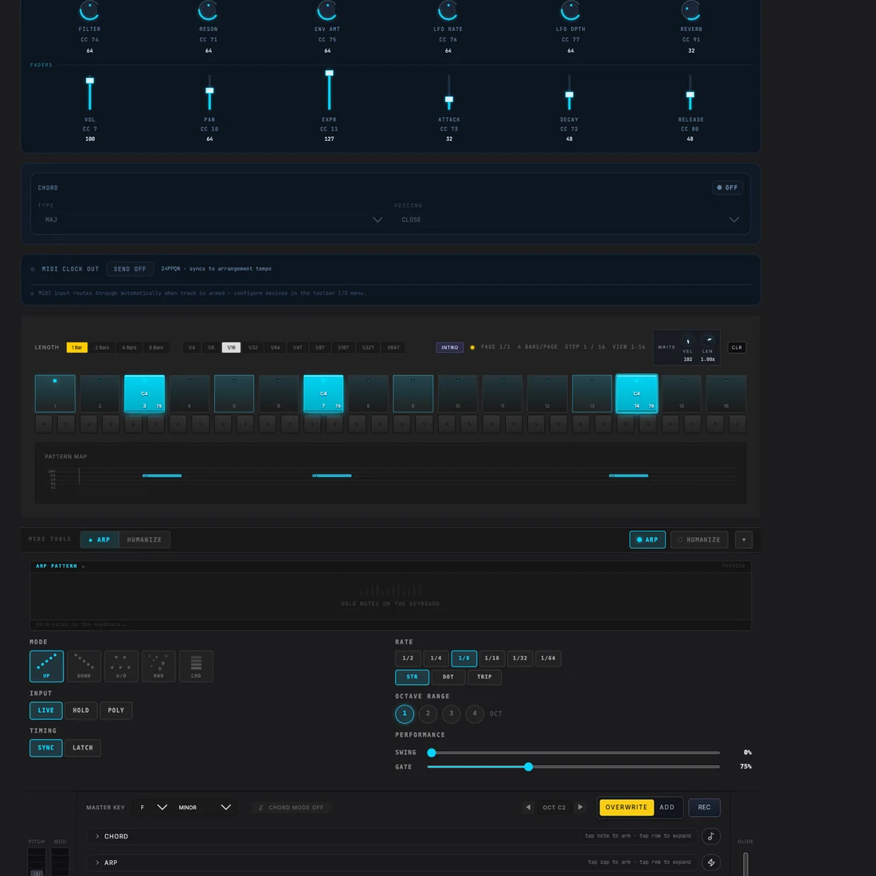This screenshot has width=876, height=876.
Task: Toggle the HUMANIZE enable button at right
Action: click(699, 540)
